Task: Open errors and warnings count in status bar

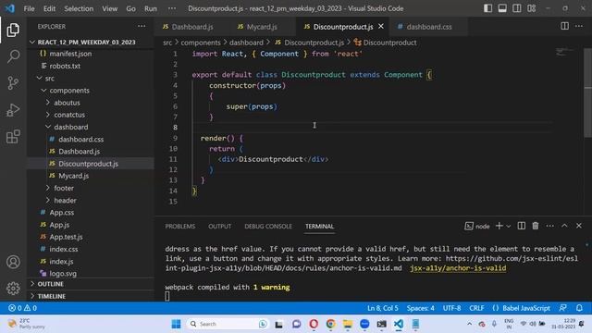Action: 22,308
